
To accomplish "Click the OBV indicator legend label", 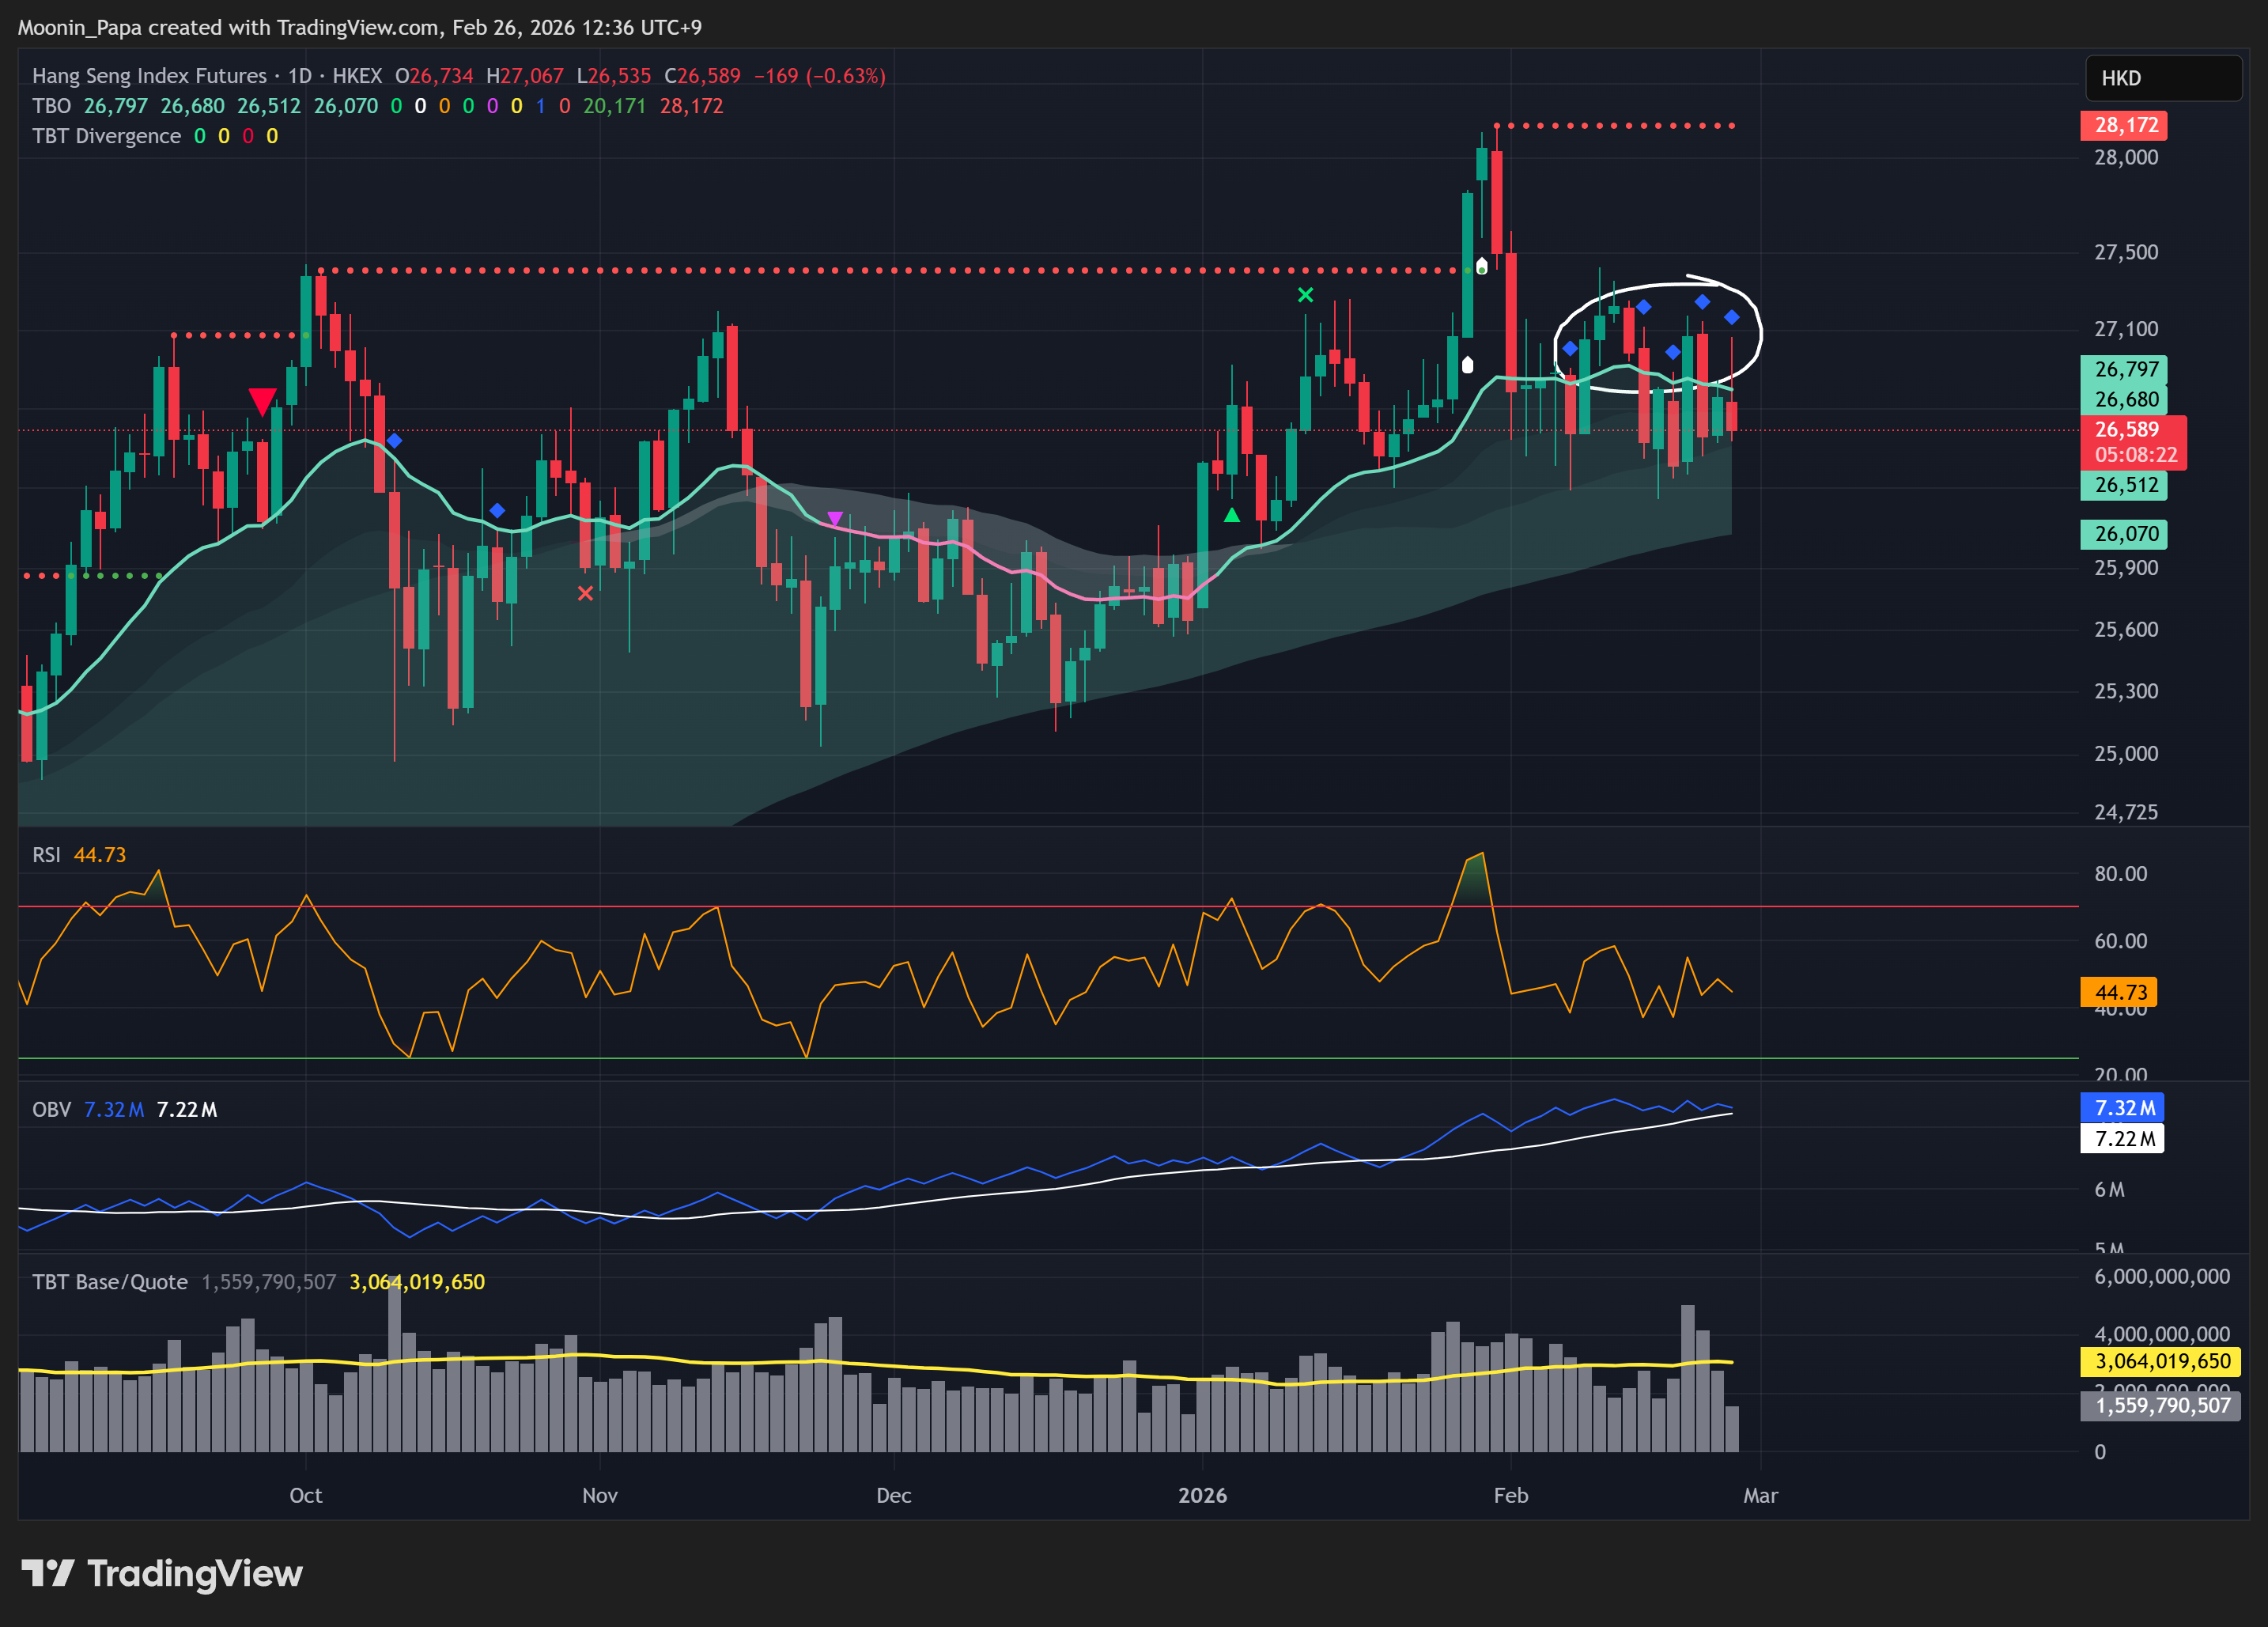I will click(x=51, y=1109).
